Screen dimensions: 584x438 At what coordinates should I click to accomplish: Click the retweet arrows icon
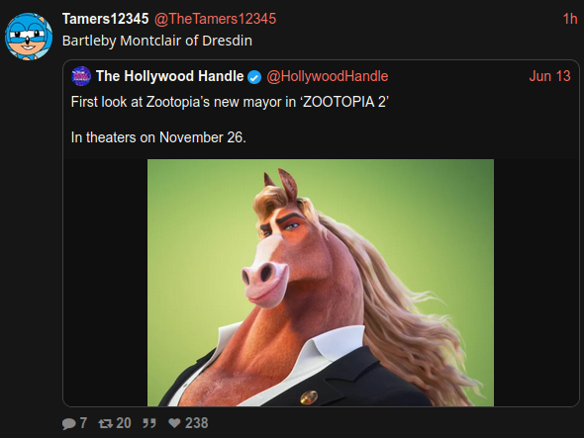click(105, 423)
